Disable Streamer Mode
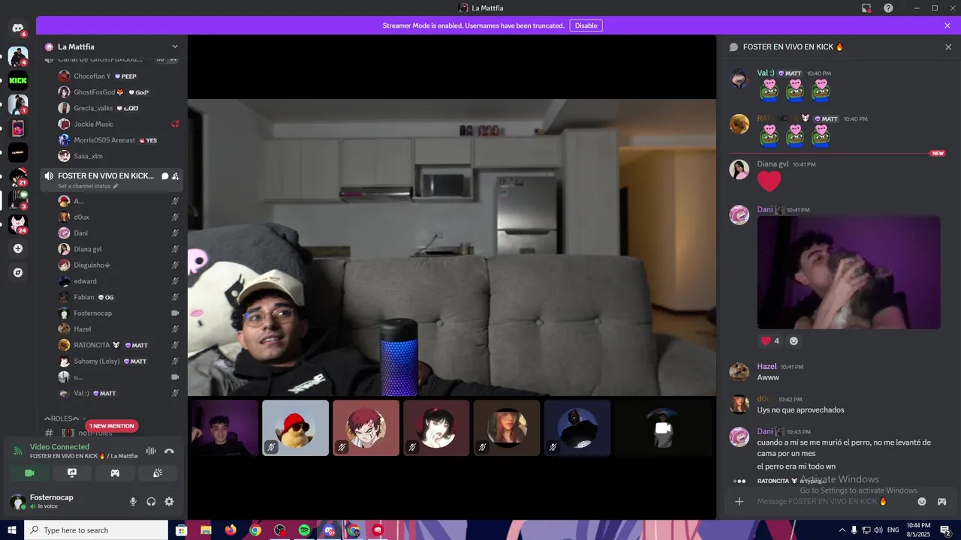This screenshot has width=961, height=540. pos(586,25)
